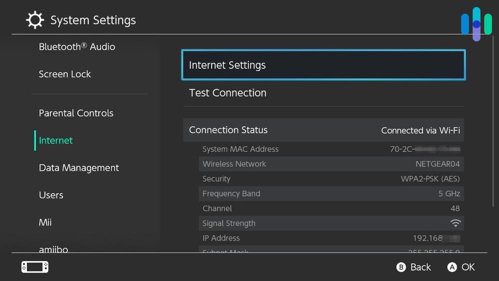Click the Wi-Fi signal strength icon
Image resolution: width=499 pixels, height=281 pixels.
pyautogui.click(x=456, y=223)
